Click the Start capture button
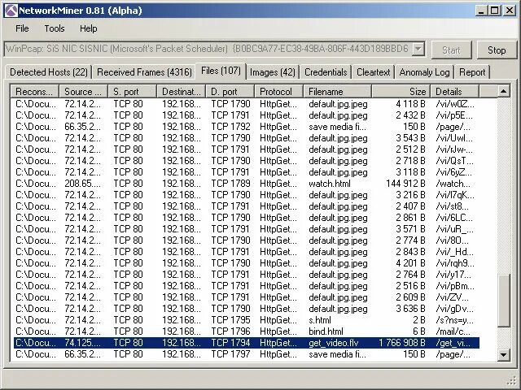521x390 pixels. (x=451, y=50)
